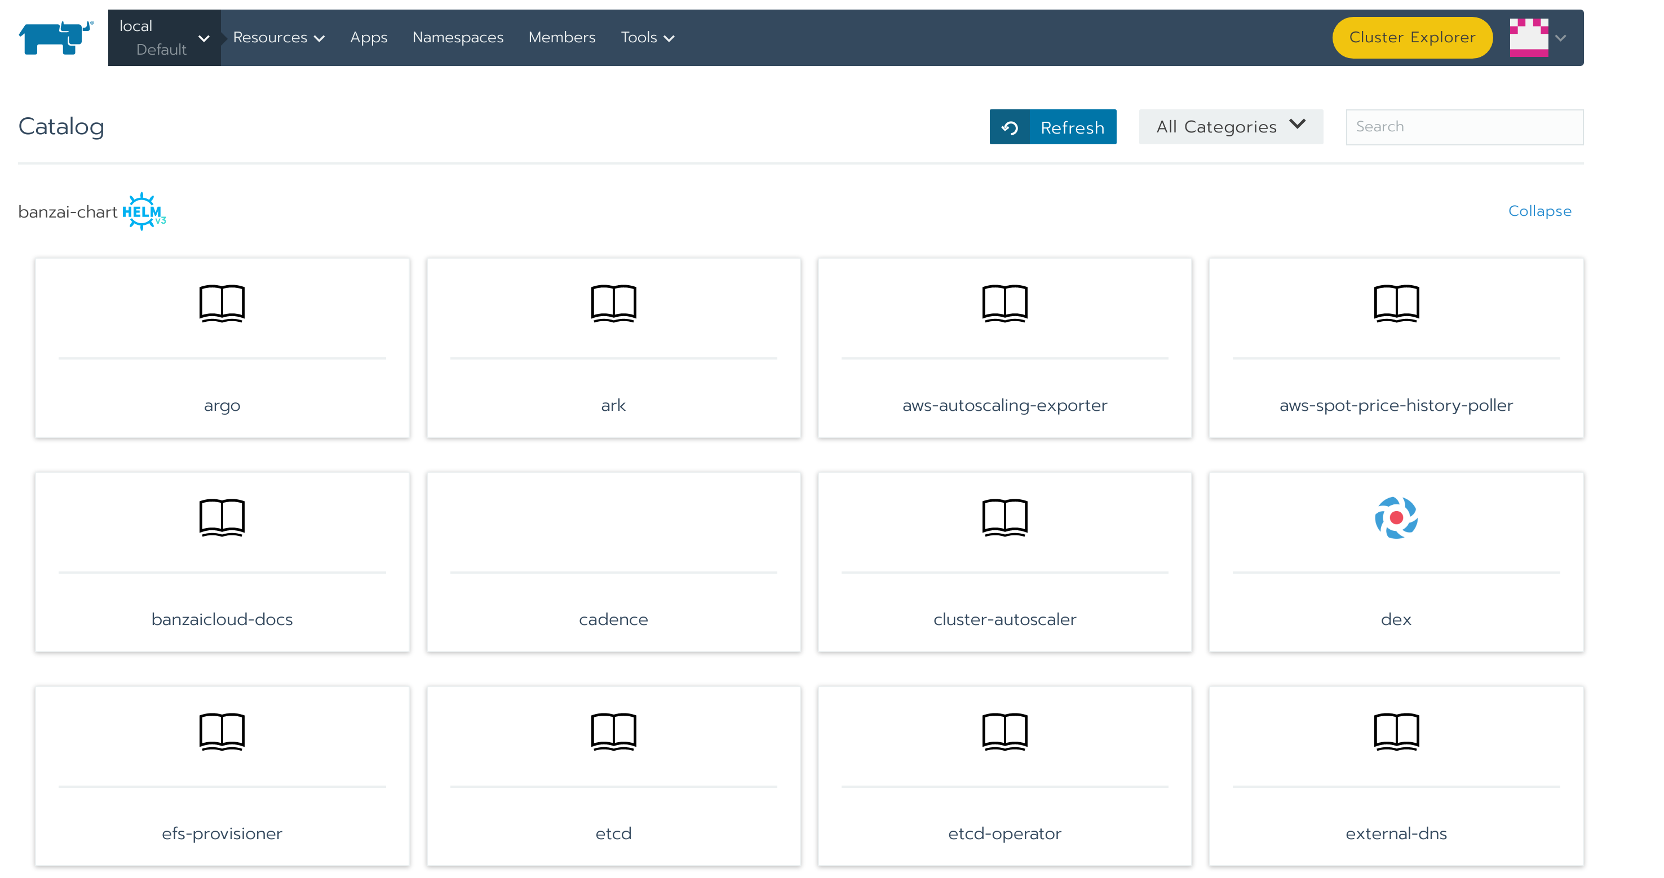Click the refresh arrow icon

[x=1009, y=127]
